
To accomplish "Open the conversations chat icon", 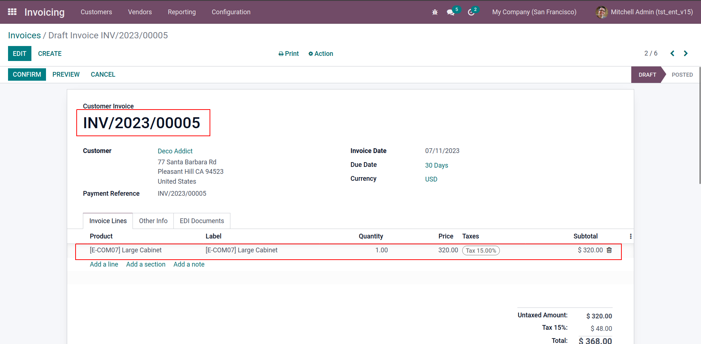I will point(451,12).
